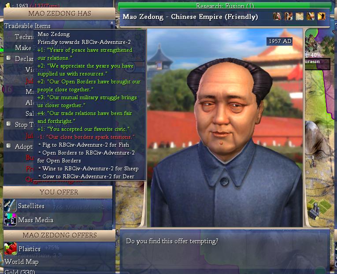
Task: Collapse the Adopt civics list
Action: tap(9, 146)
